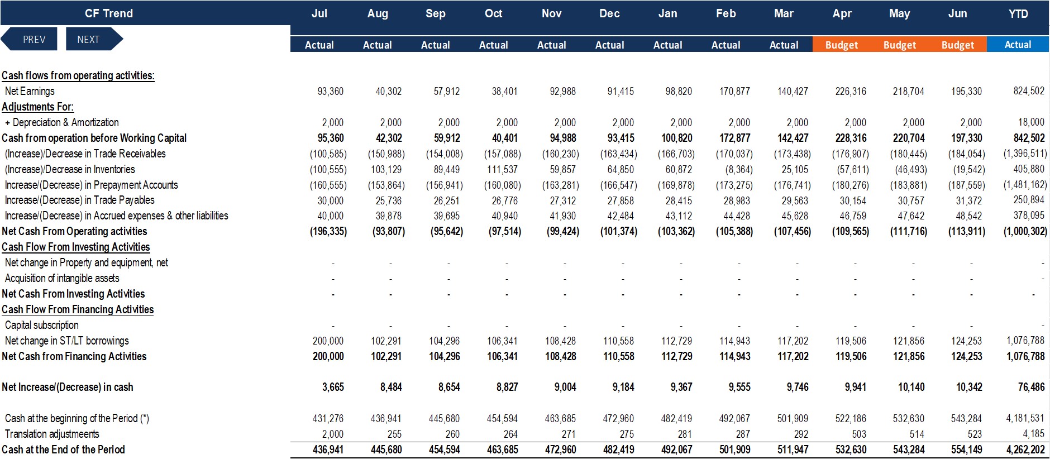The height and width of the screenshot is (459, 1050).
Task: Select 'Increase/(Decrease) in Prepayment Accounts' label
Action: pyautogui.click(x=91, y=185)
